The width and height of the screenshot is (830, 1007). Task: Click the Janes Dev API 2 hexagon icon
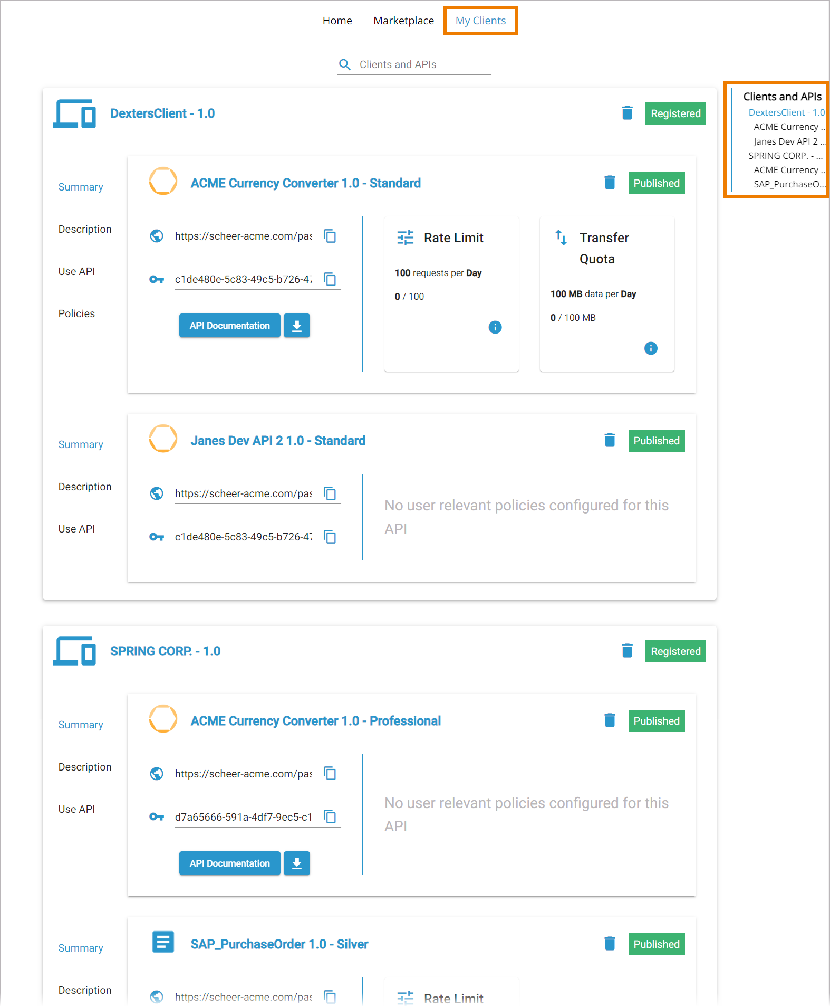tap(163, 439)
